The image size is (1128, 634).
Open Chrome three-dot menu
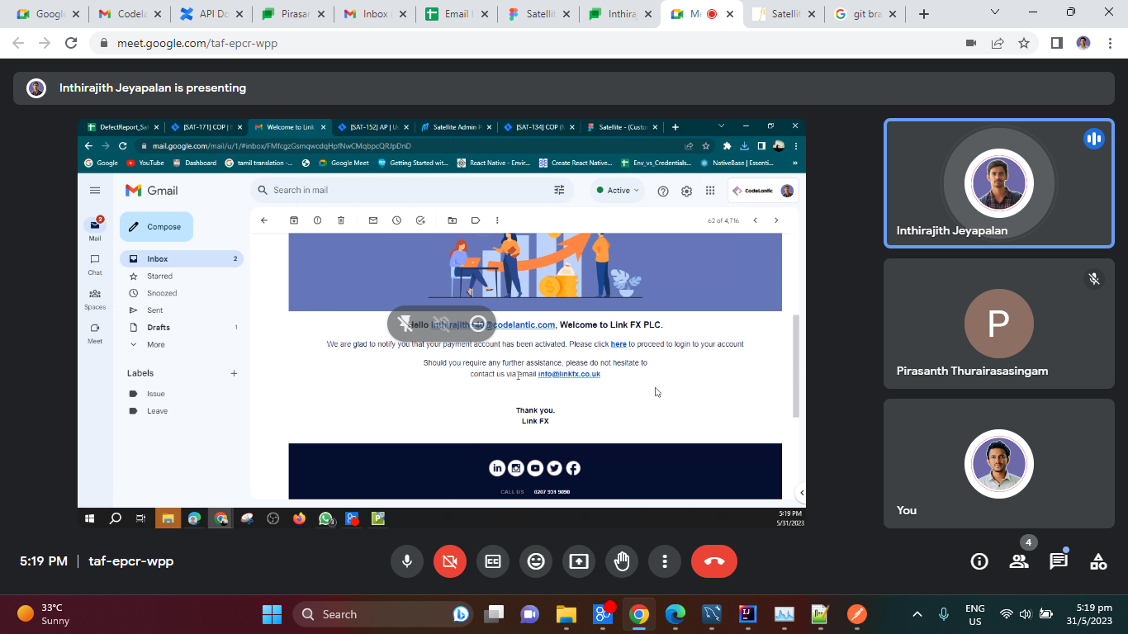(1109, 43)
